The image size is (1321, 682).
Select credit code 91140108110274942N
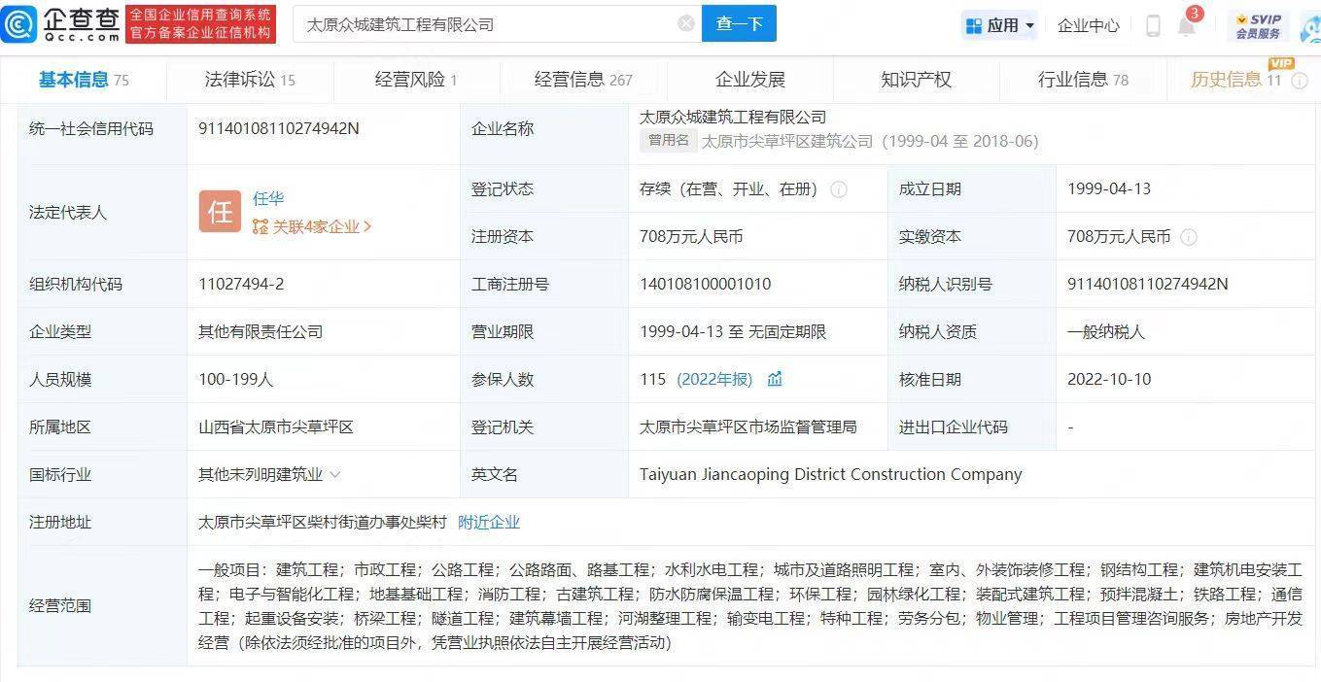pos(279,129)
